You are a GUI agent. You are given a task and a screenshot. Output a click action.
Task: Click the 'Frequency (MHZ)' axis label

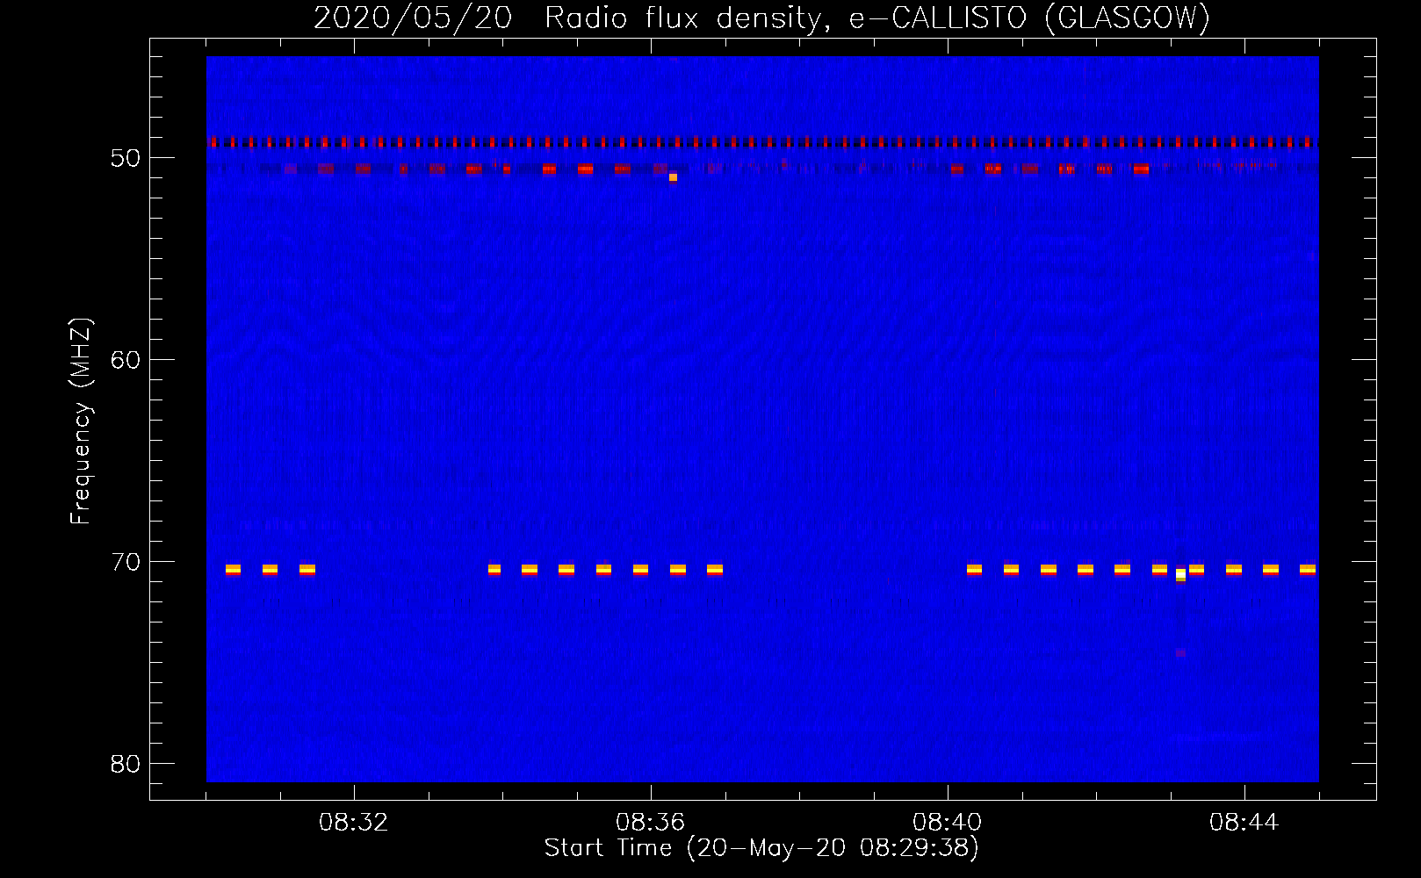tap(81, 421)
